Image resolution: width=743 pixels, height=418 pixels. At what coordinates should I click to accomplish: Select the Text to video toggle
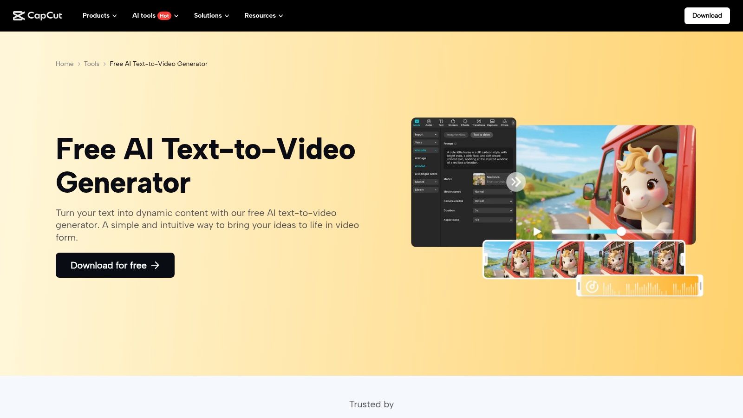click(x=482, y=135)
